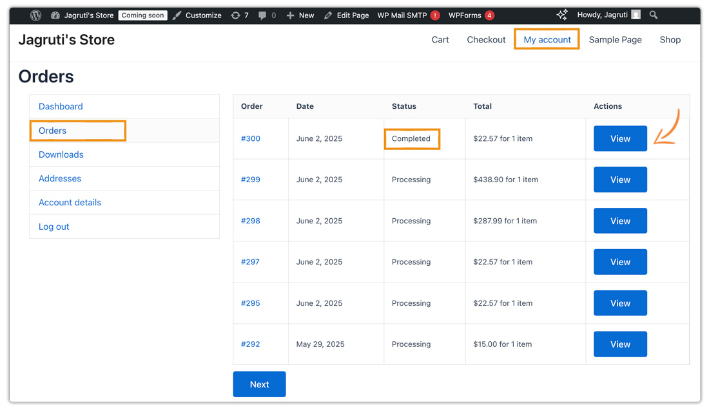This screenshot has width=709, height=410.
Task: Open order #299 link
Action: click(251, 180)
